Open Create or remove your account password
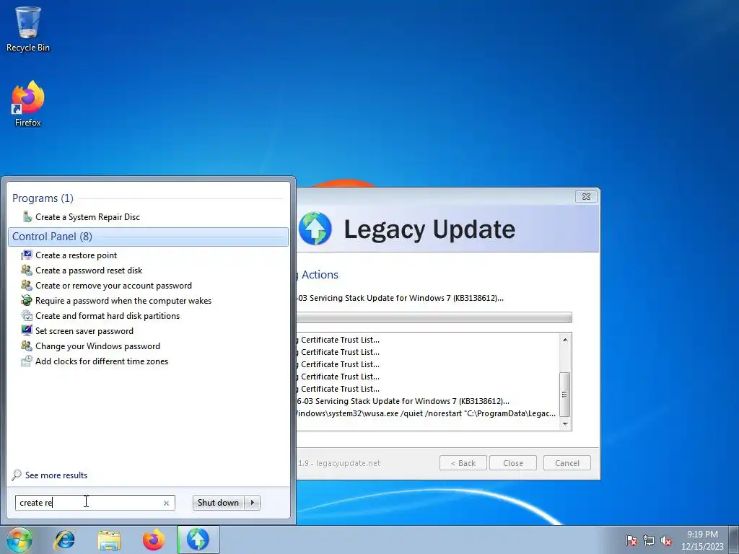 (x=113, y=285)
